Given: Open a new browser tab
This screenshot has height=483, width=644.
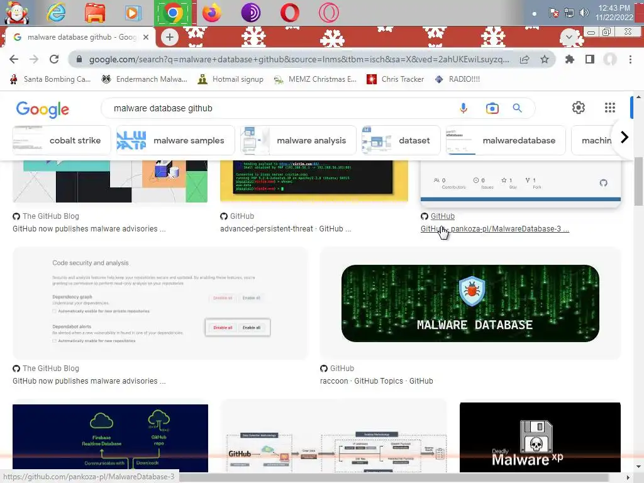Looking at the screenshot, I should pos(169,37).
